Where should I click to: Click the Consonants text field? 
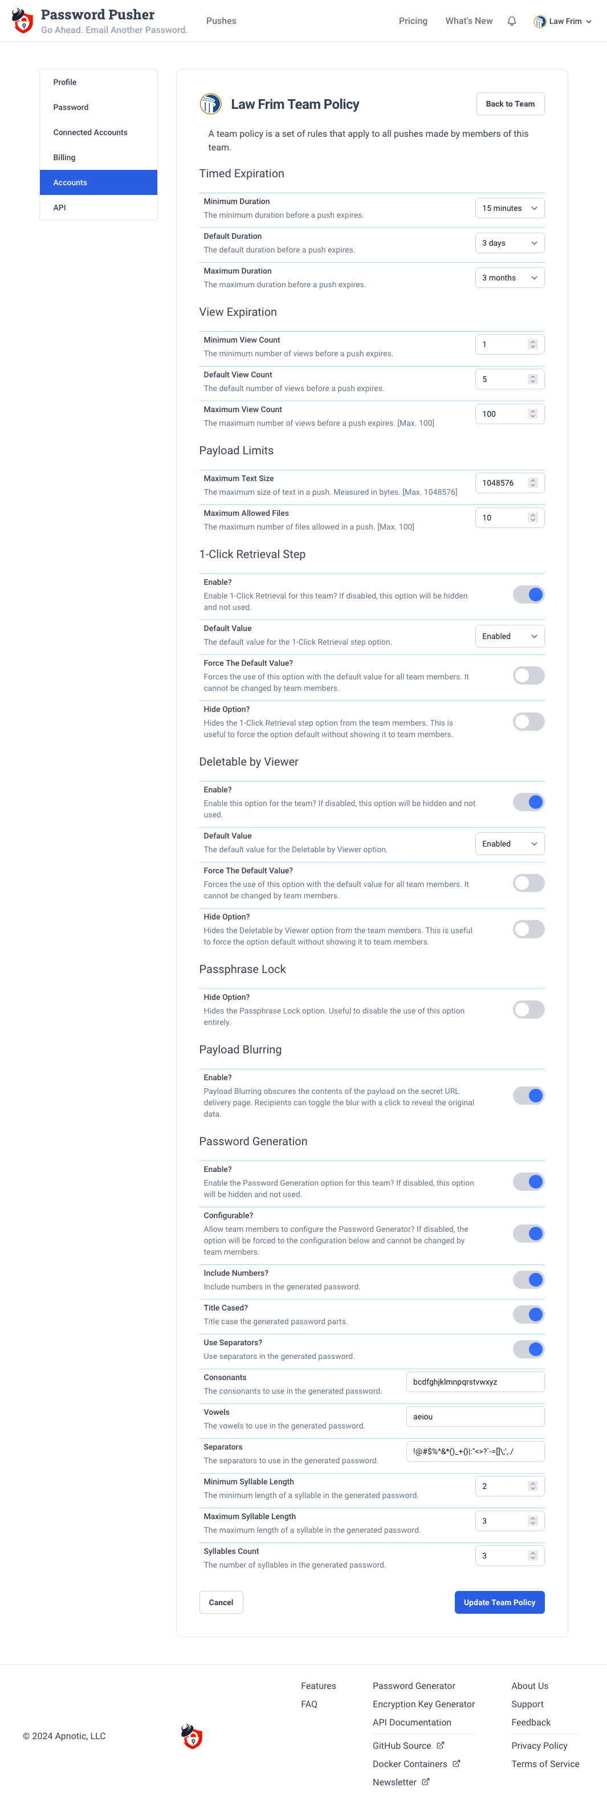point(475,1382)
